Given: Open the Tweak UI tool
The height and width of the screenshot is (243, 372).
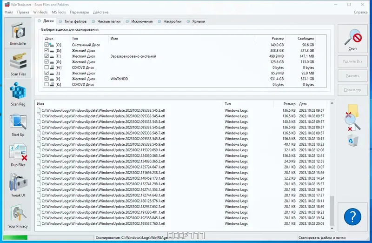Looking at the screenshot, I should pyautogui.click(x=18, y=185).
